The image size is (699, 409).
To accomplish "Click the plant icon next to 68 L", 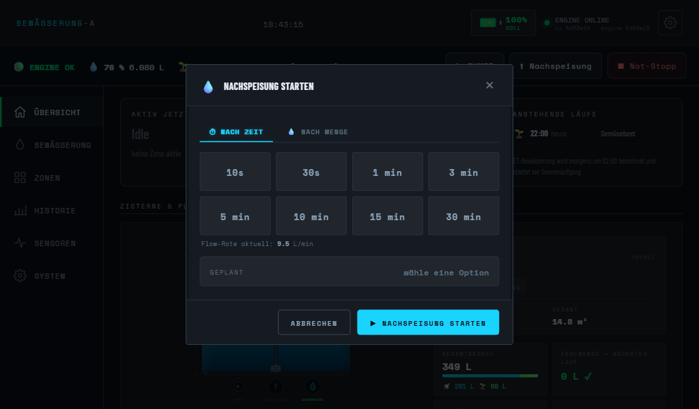I will (483, 387).
